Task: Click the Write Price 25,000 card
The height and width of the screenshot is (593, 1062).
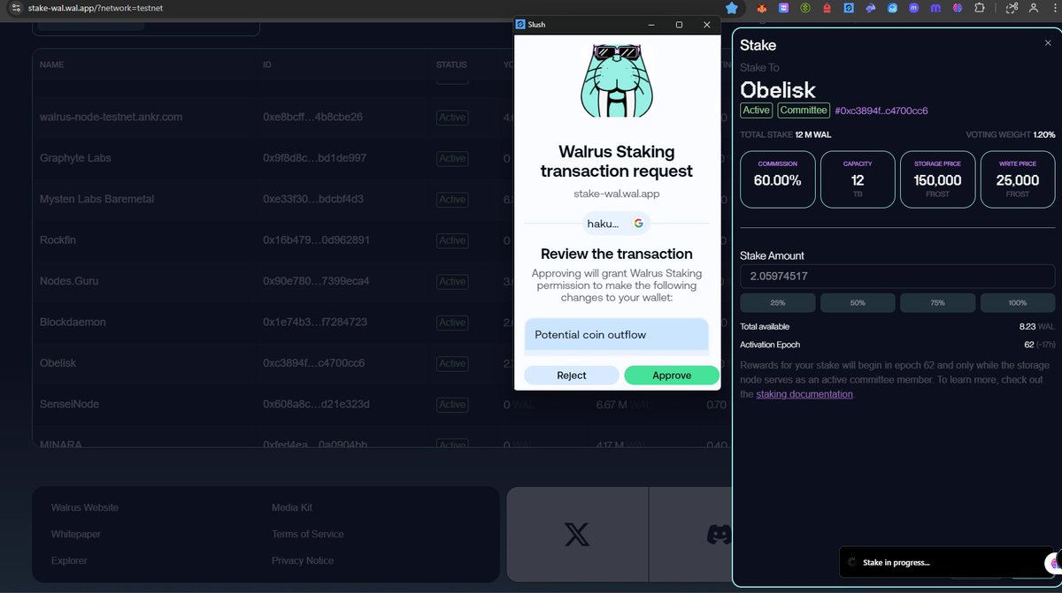Action: (x=1018, y=179)
